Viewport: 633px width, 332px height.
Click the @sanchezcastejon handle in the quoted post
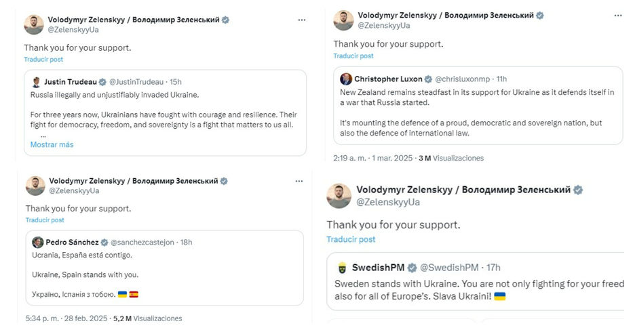click(142, 243)
